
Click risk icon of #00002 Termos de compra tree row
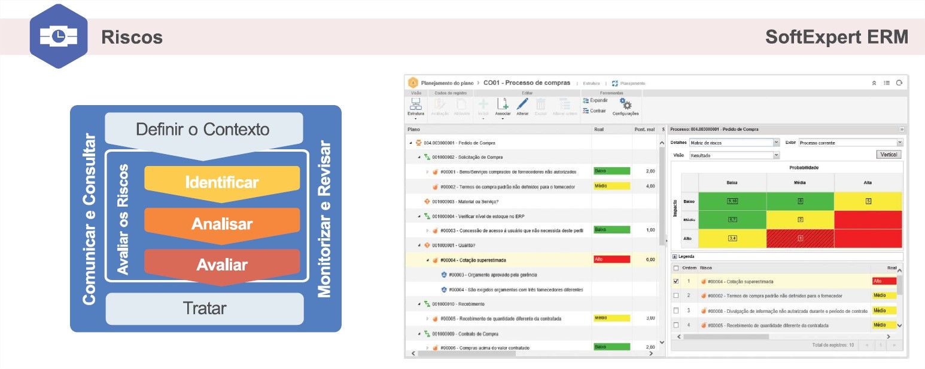tap(436, 187)
